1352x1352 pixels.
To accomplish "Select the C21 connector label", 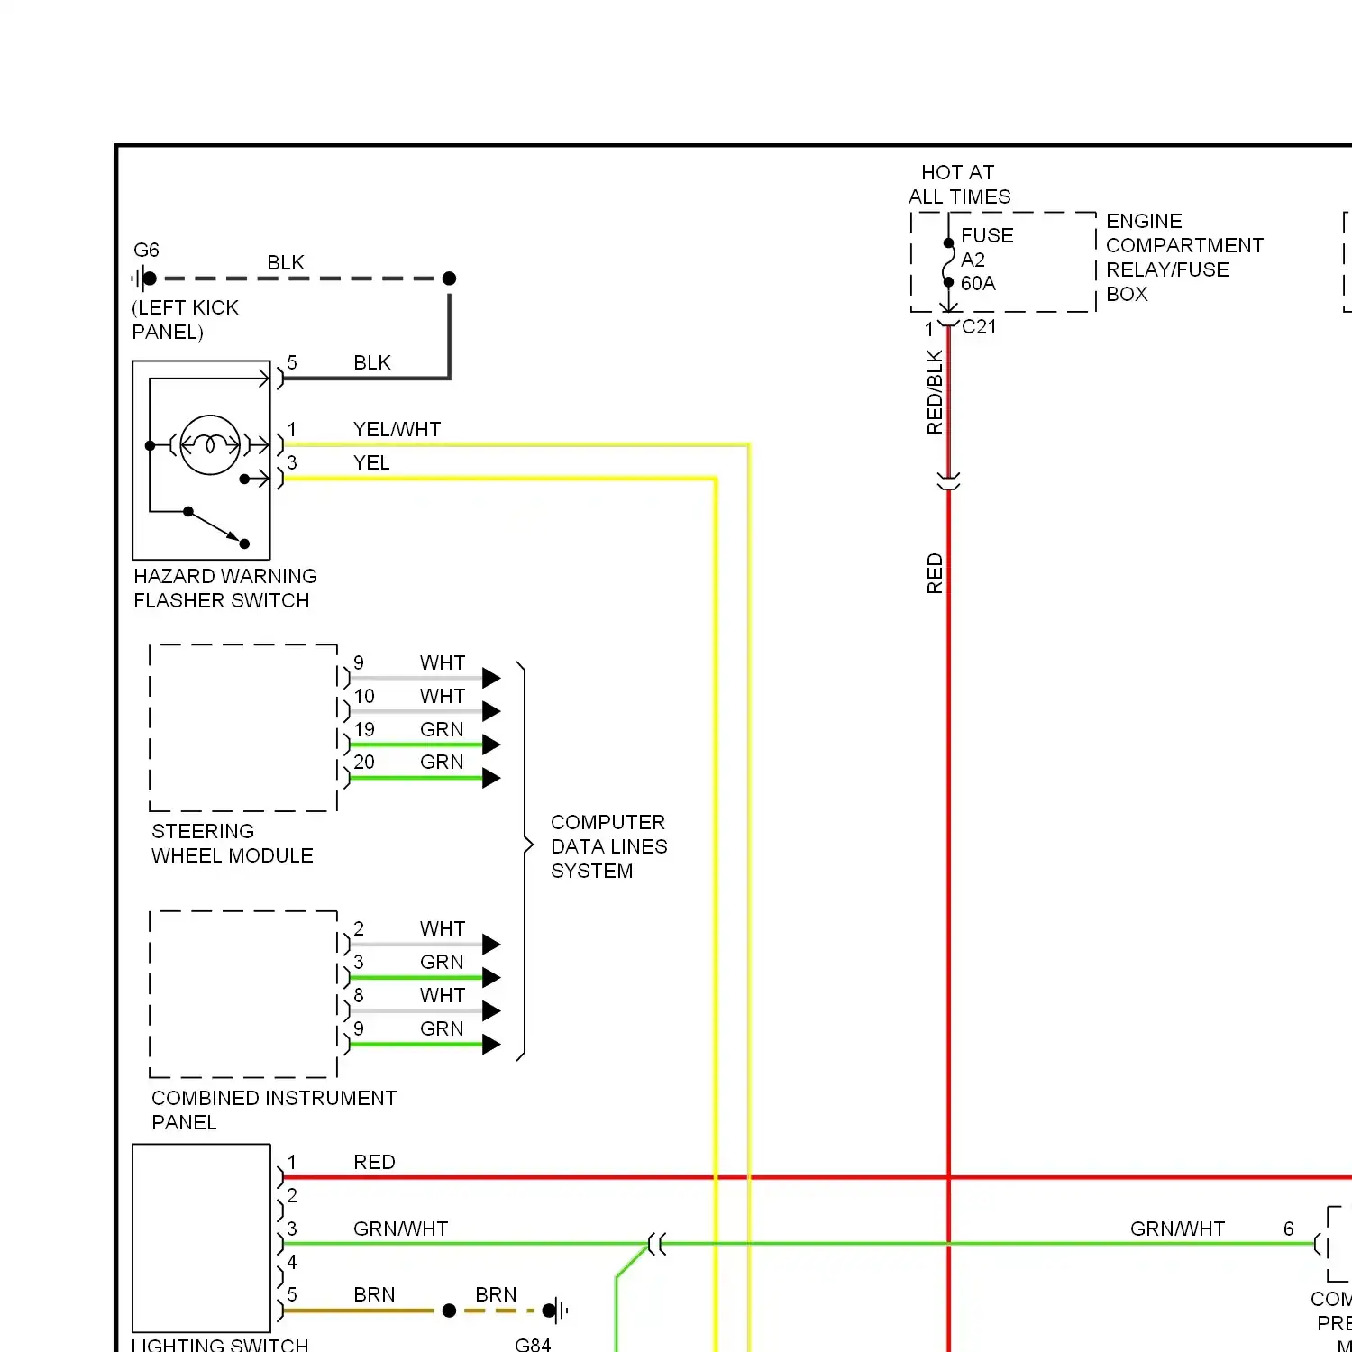I will coord(979,326).
